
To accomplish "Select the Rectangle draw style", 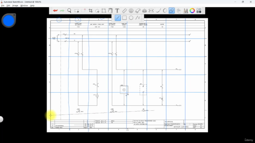I will coord(124,18).
